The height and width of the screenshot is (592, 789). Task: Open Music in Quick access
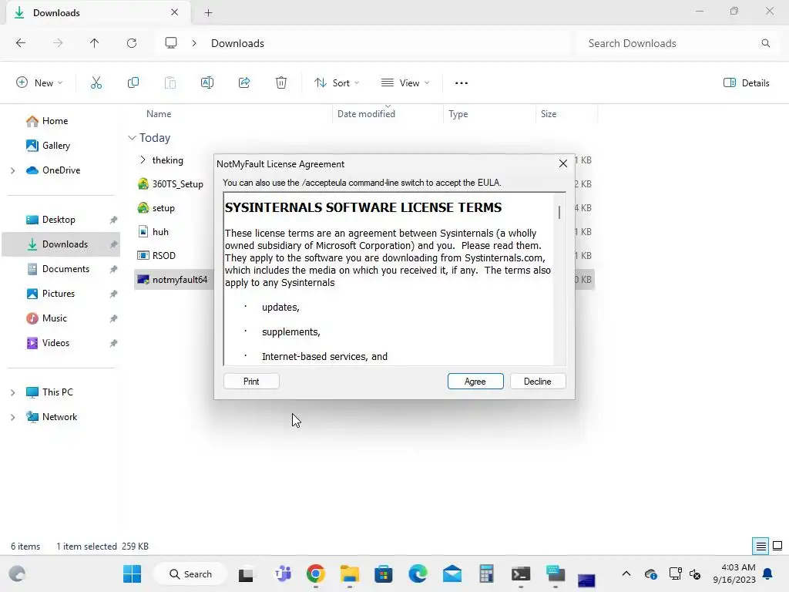(x=55, y=318)
